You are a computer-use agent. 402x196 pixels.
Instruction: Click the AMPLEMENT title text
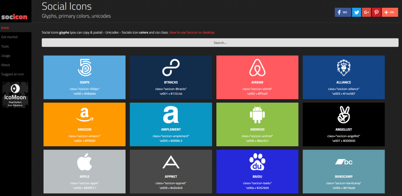[x=171, y=129]
